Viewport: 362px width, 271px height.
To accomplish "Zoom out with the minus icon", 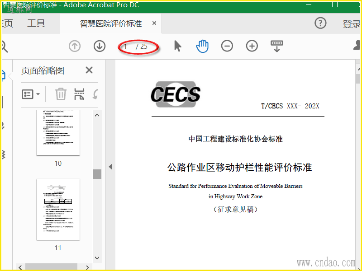I will [x=227, y=46].
